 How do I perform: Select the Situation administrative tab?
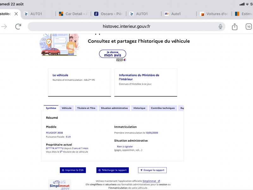click(x=114, y=108)
